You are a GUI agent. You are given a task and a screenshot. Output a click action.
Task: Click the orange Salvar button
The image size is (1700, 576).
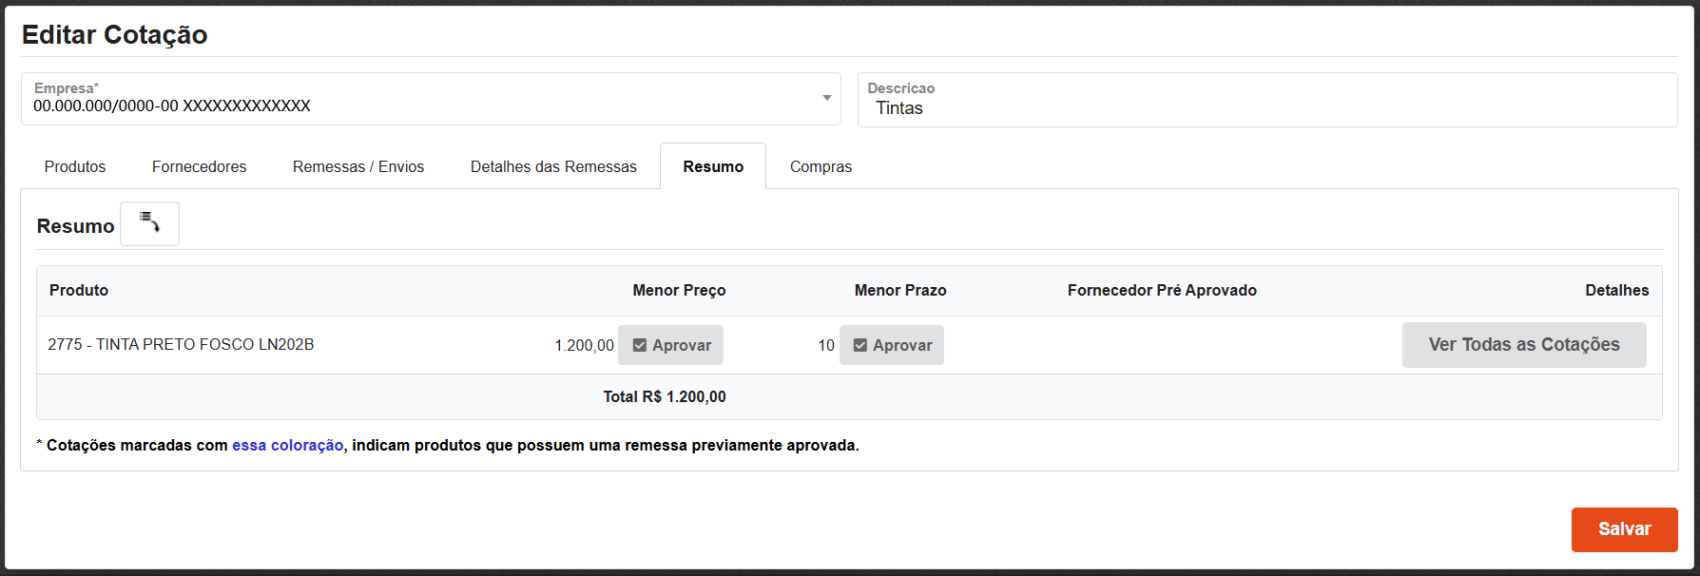1624,529
